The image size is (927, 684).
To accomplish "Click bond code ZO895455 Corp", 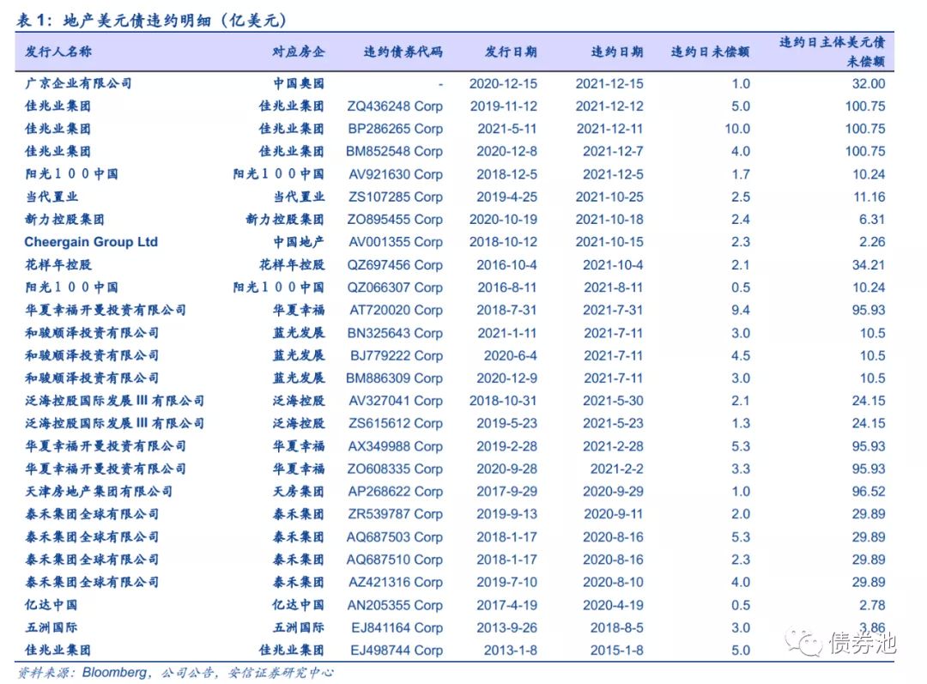I will pos(395,220).
